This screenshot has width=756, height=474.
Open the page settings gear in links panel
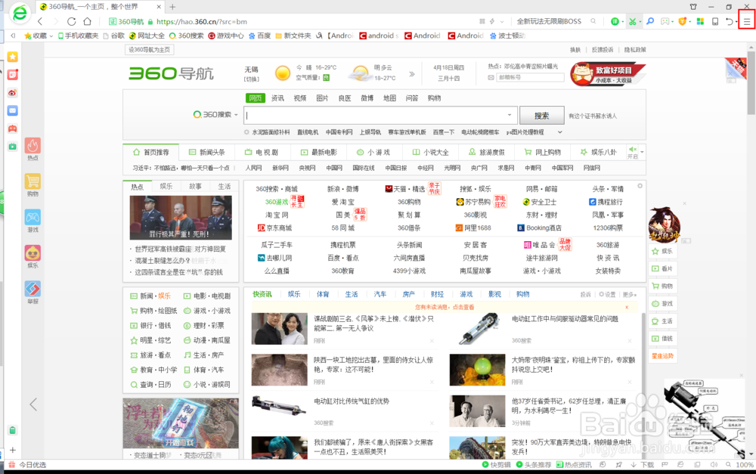click(x=640, y=186)
